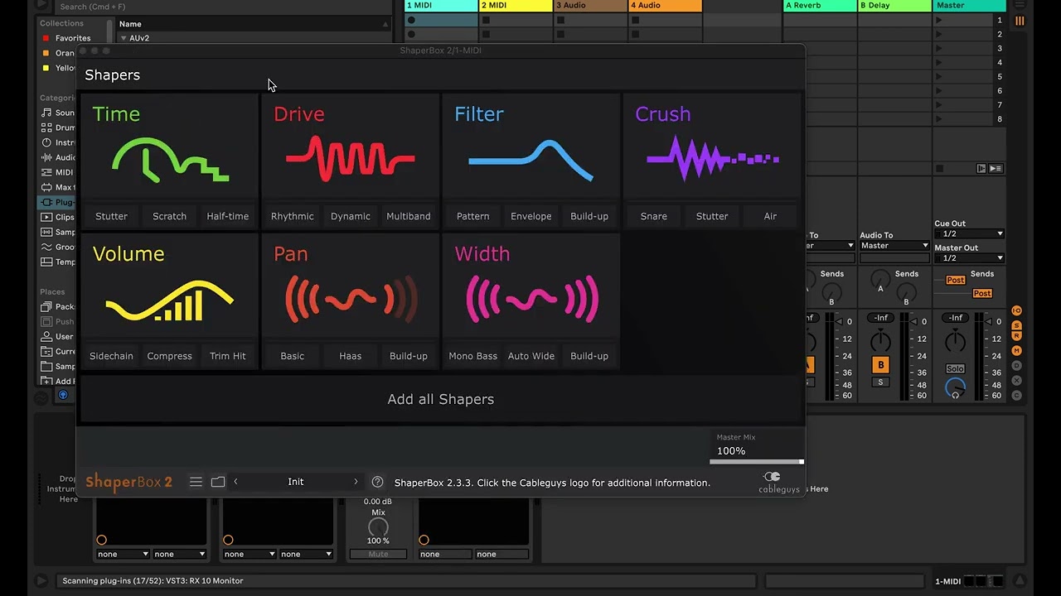Open ShaperBox Init preset selector
This screenshot has width=1061, height=596.
click(x=296, y=482)
